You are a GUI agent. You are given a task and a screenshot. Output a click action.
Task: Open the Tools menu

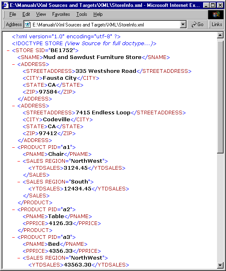tap(82, 14)
